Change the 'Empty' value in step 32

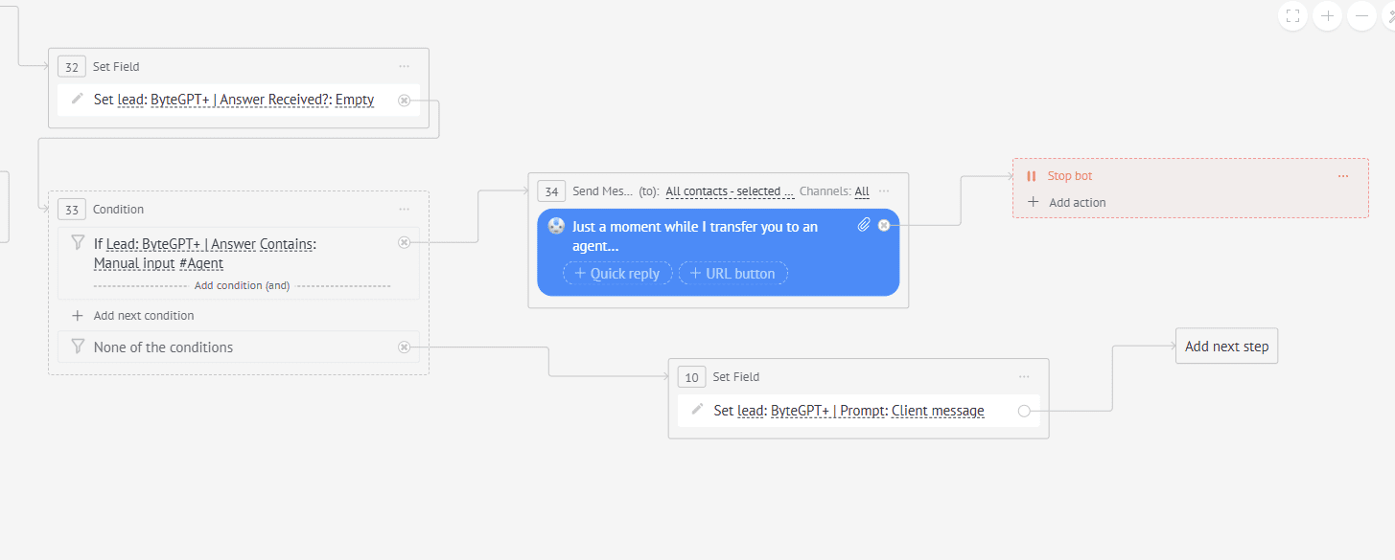(355, 100)
